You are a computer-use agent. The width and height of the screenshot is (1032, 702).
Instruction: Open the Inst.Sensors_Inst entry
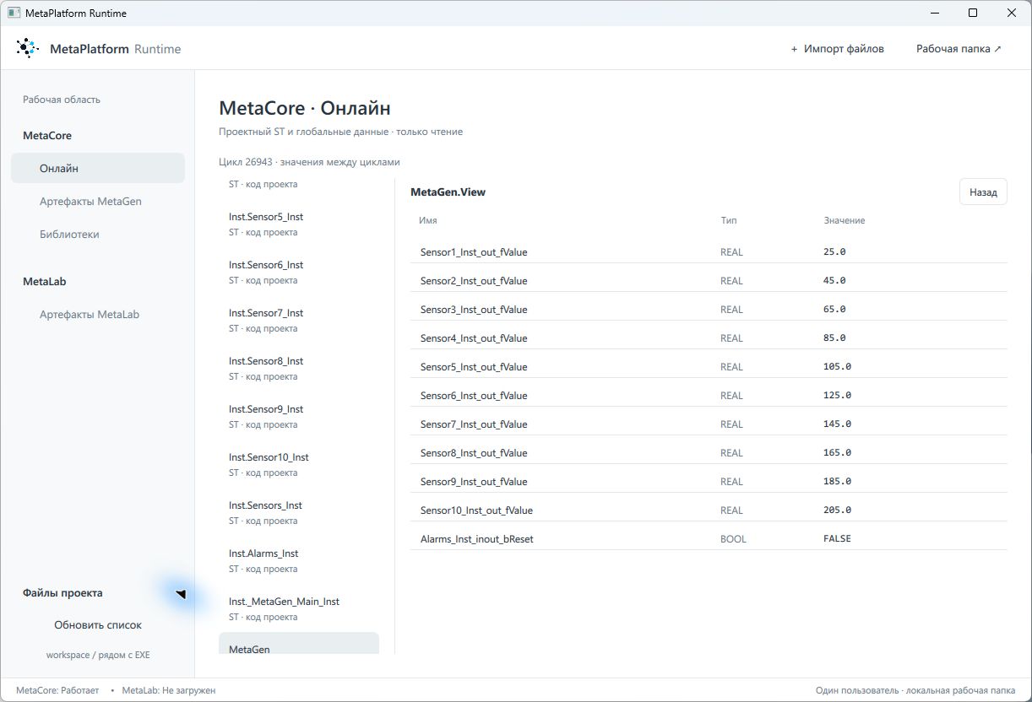tap(299, 512)
